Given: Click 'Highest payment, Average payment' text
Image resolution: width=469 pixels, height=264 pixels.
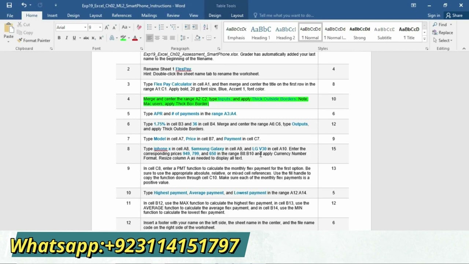Looking at the screenshot, I should [x=189, y=193].
